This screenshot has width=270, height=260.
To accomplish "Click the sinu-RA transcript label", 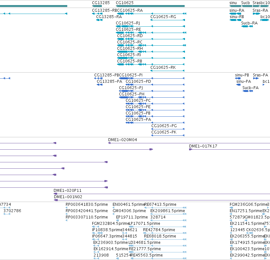I will coord(237,10).
